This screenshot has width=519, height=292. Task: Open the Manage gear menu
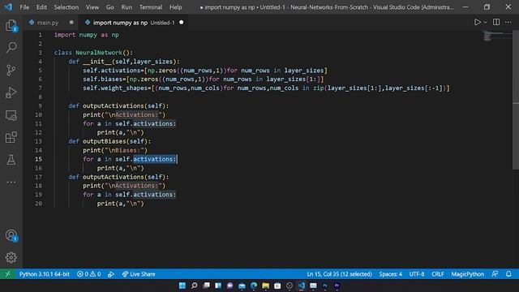tap(11, 257)
